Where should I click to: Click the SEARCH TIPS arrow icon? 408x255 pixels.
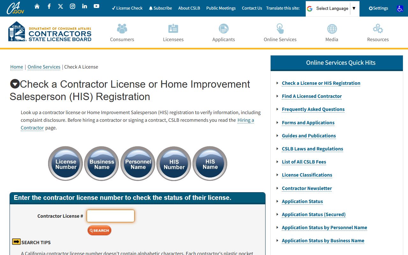16,242
